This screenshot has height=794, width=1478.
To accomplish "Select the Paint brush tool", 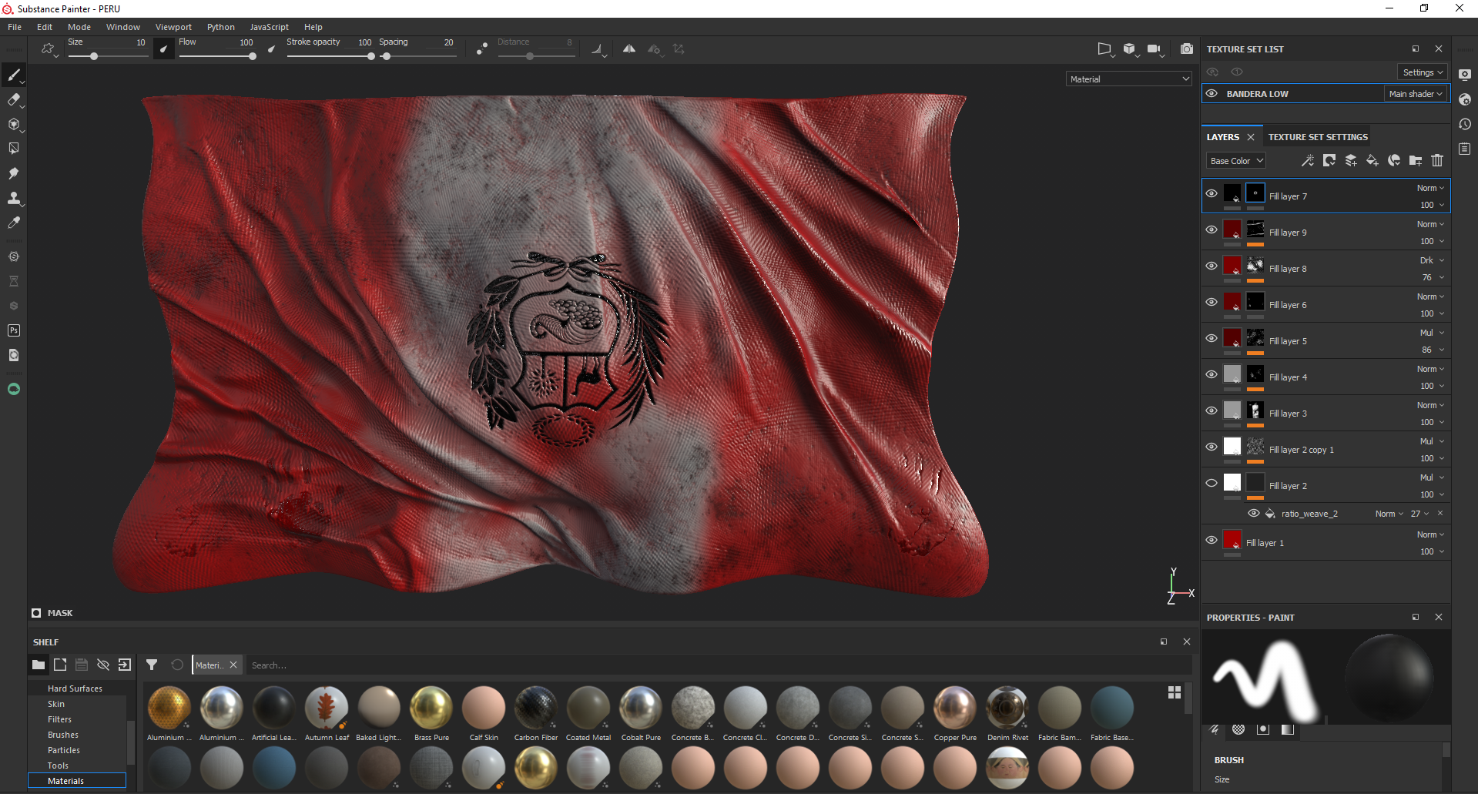I will pos(14,75).
